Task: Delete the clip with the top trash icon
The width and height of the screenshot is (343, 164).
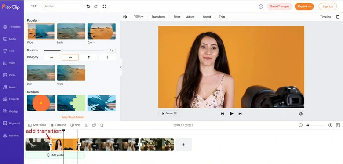Action: click(x=338, y=17)
